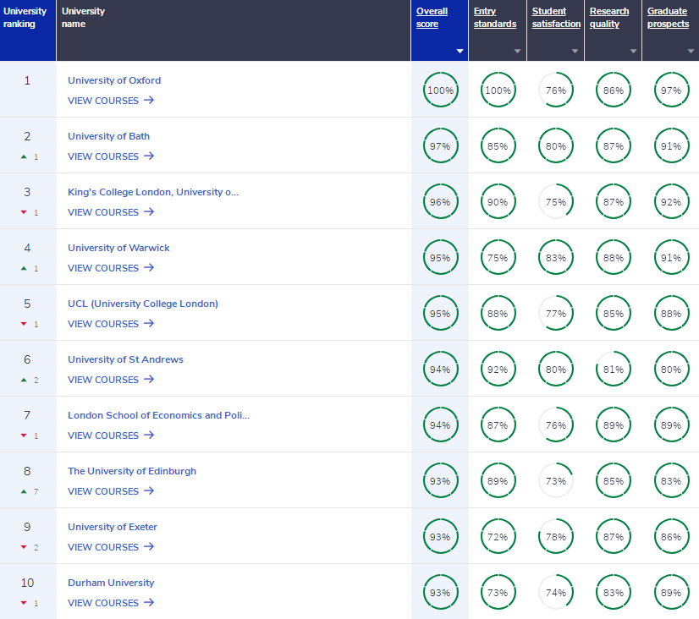This screenshot has width=699, height=619.
Task: Click LSE's 76% student satisfaction ring
Action: pos(556,425)
